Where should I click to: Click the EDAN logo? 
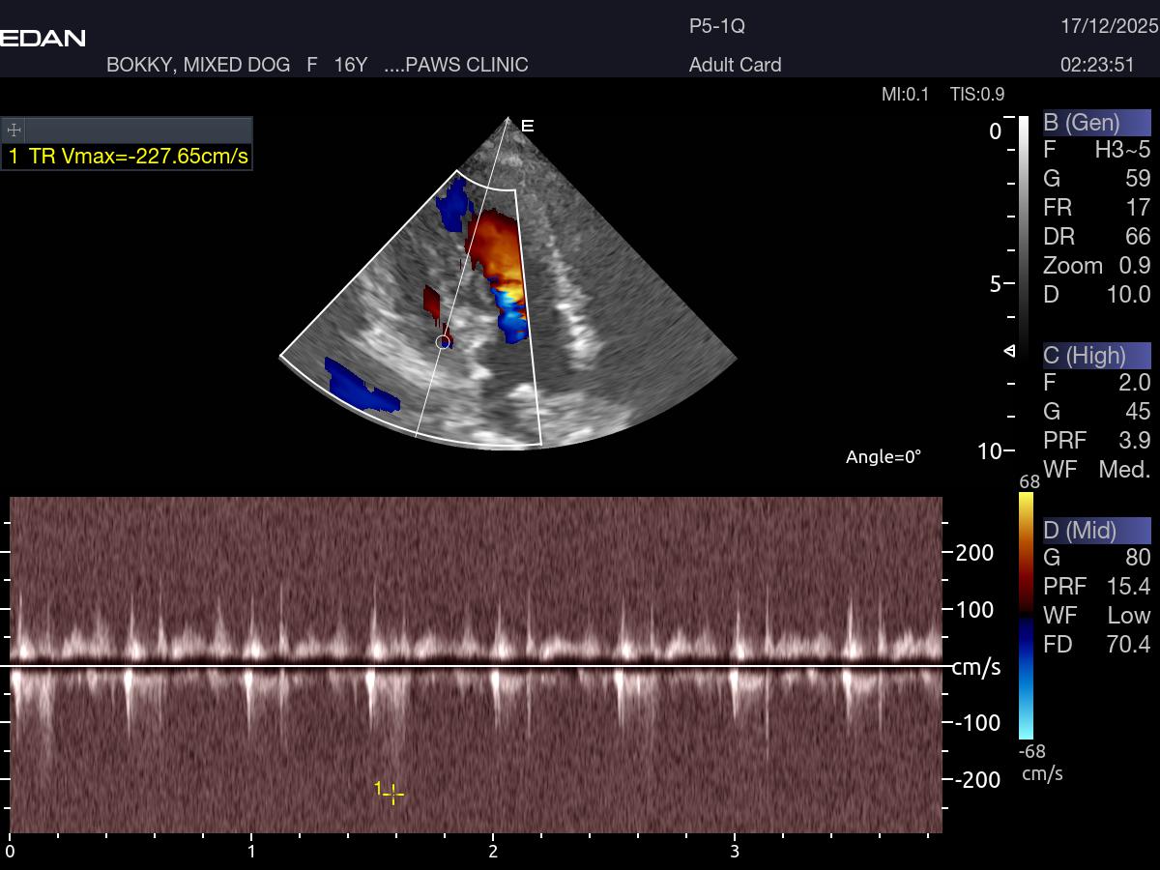[x=43, y=39]
